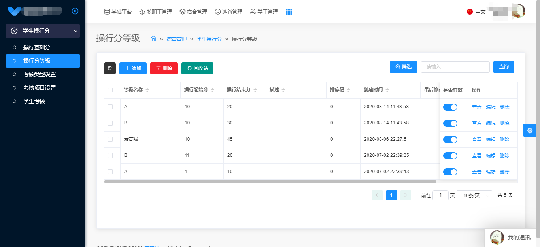Viewport: 540px width, 247px height.
Task: Click the refresh table icon button
Action: (110, 68)
